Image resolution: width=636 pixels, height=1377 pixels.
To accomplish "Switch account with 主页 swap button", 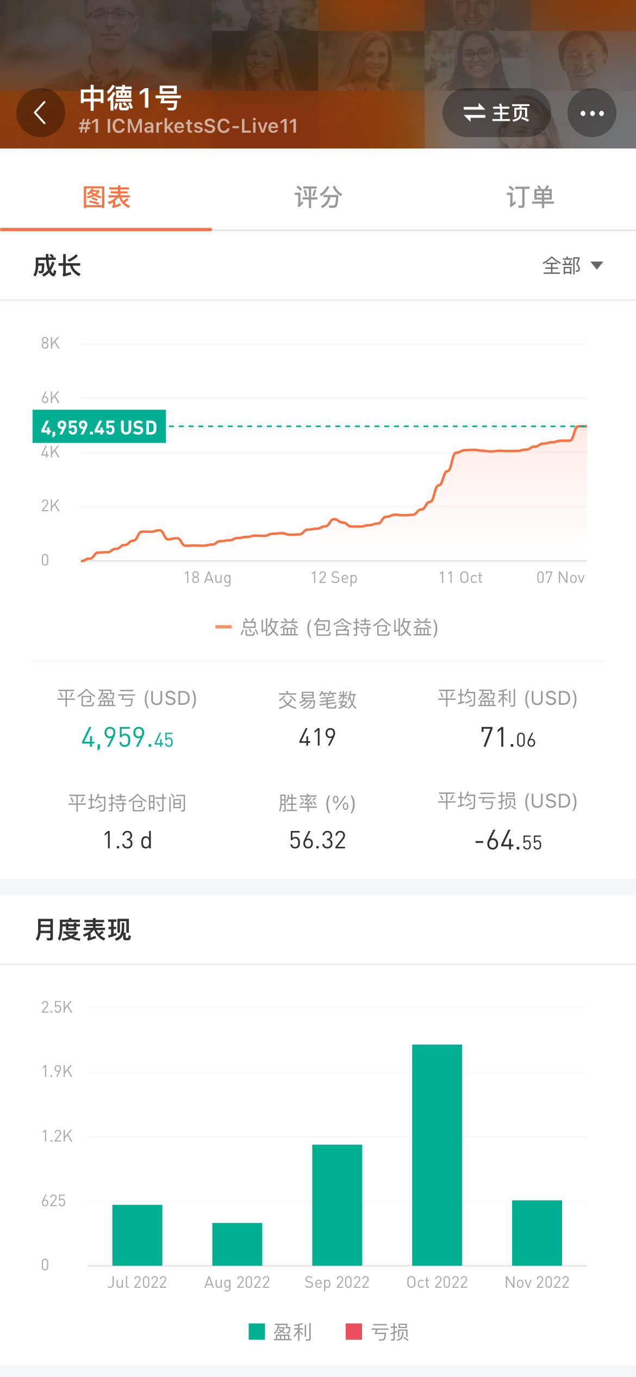I will point(496,113).
